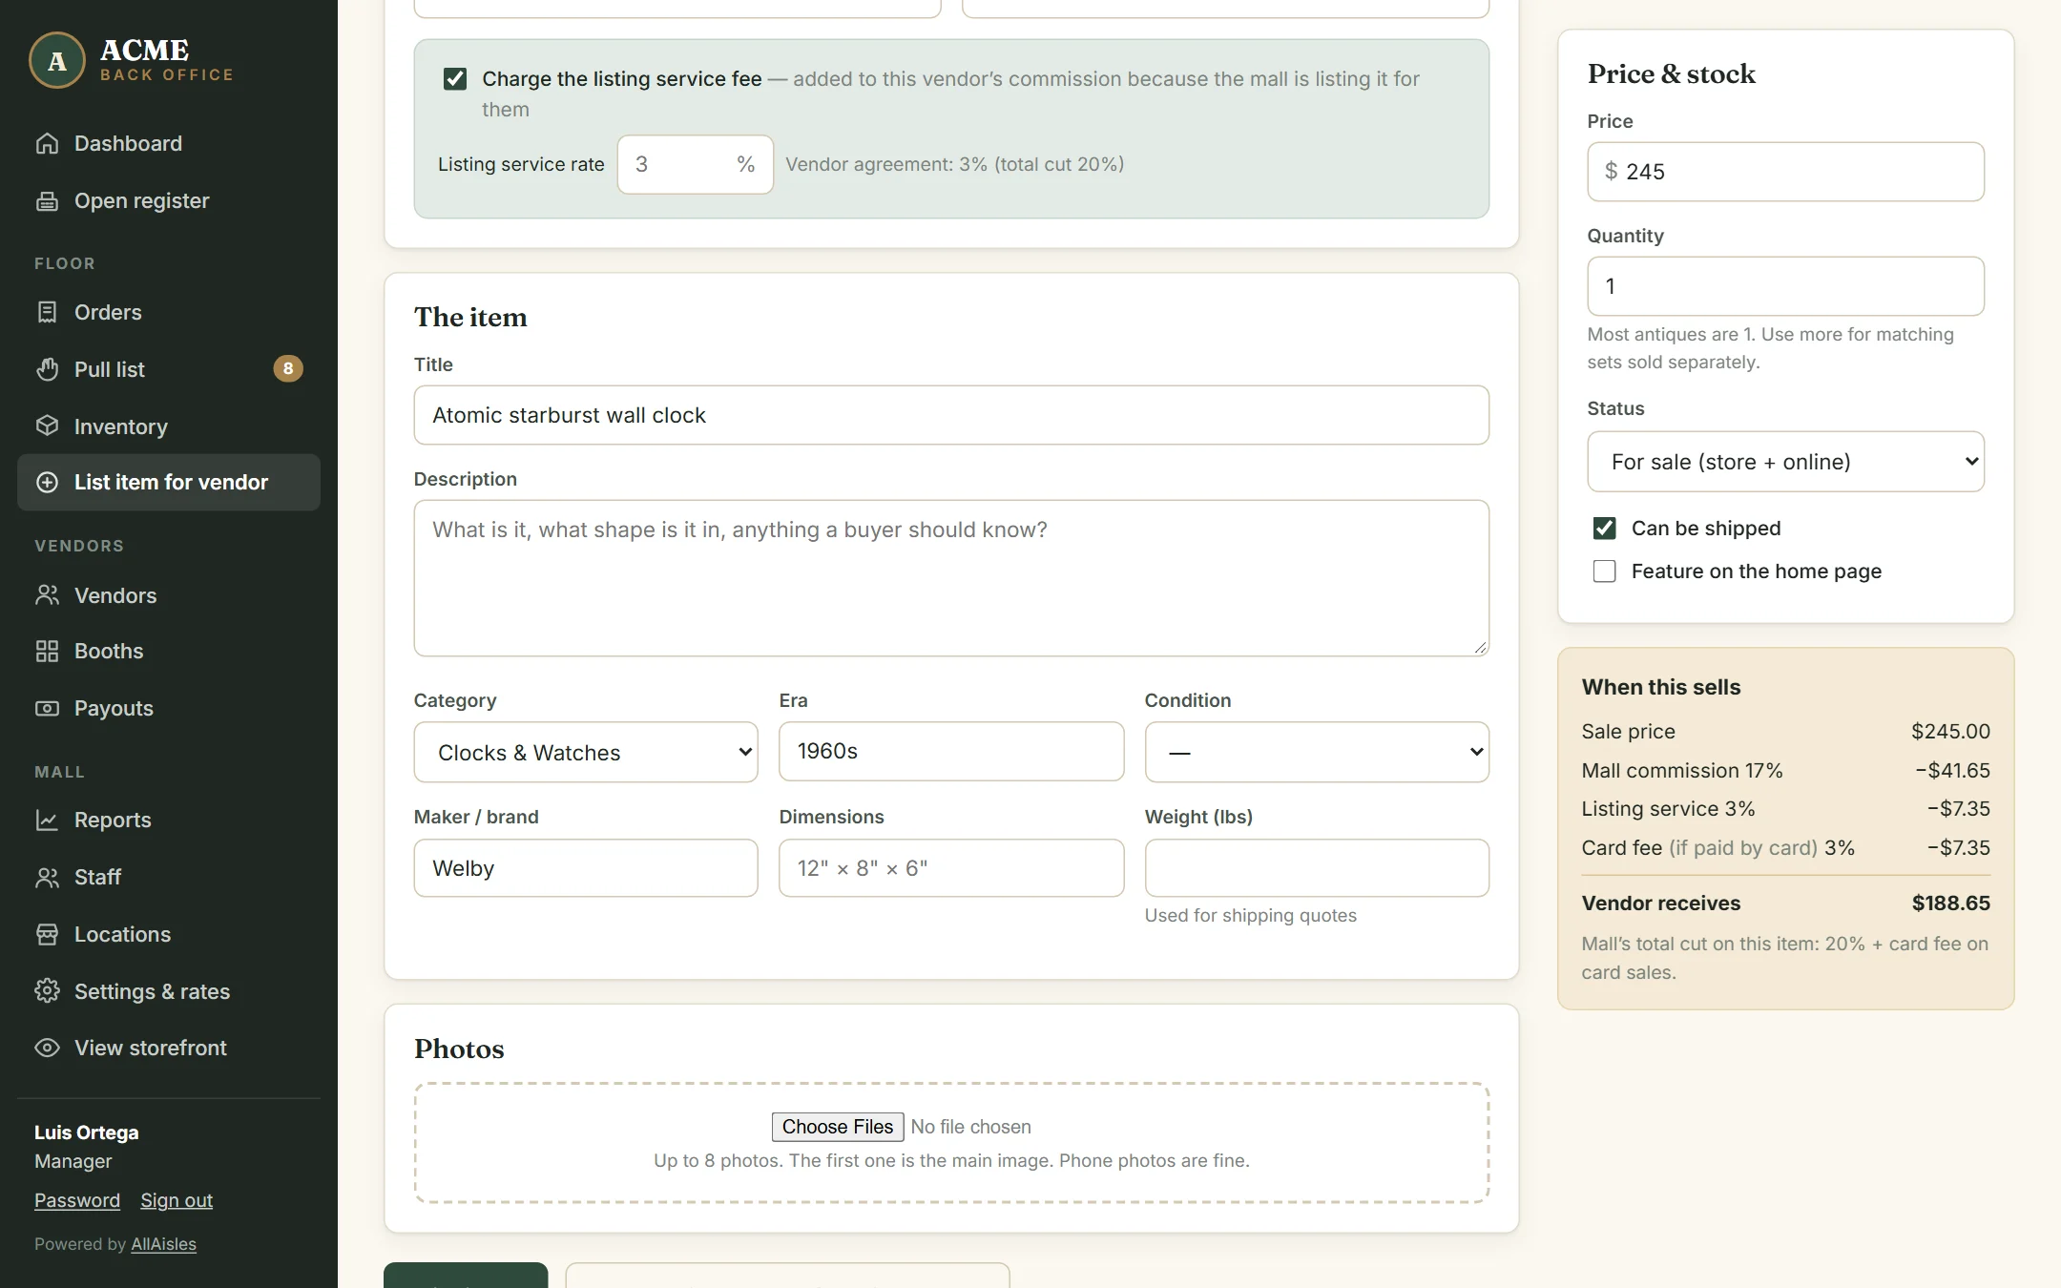This screenshot has height=1288, width=2061.
Task: Open the Payouts section
Action: tap(169, 708)
